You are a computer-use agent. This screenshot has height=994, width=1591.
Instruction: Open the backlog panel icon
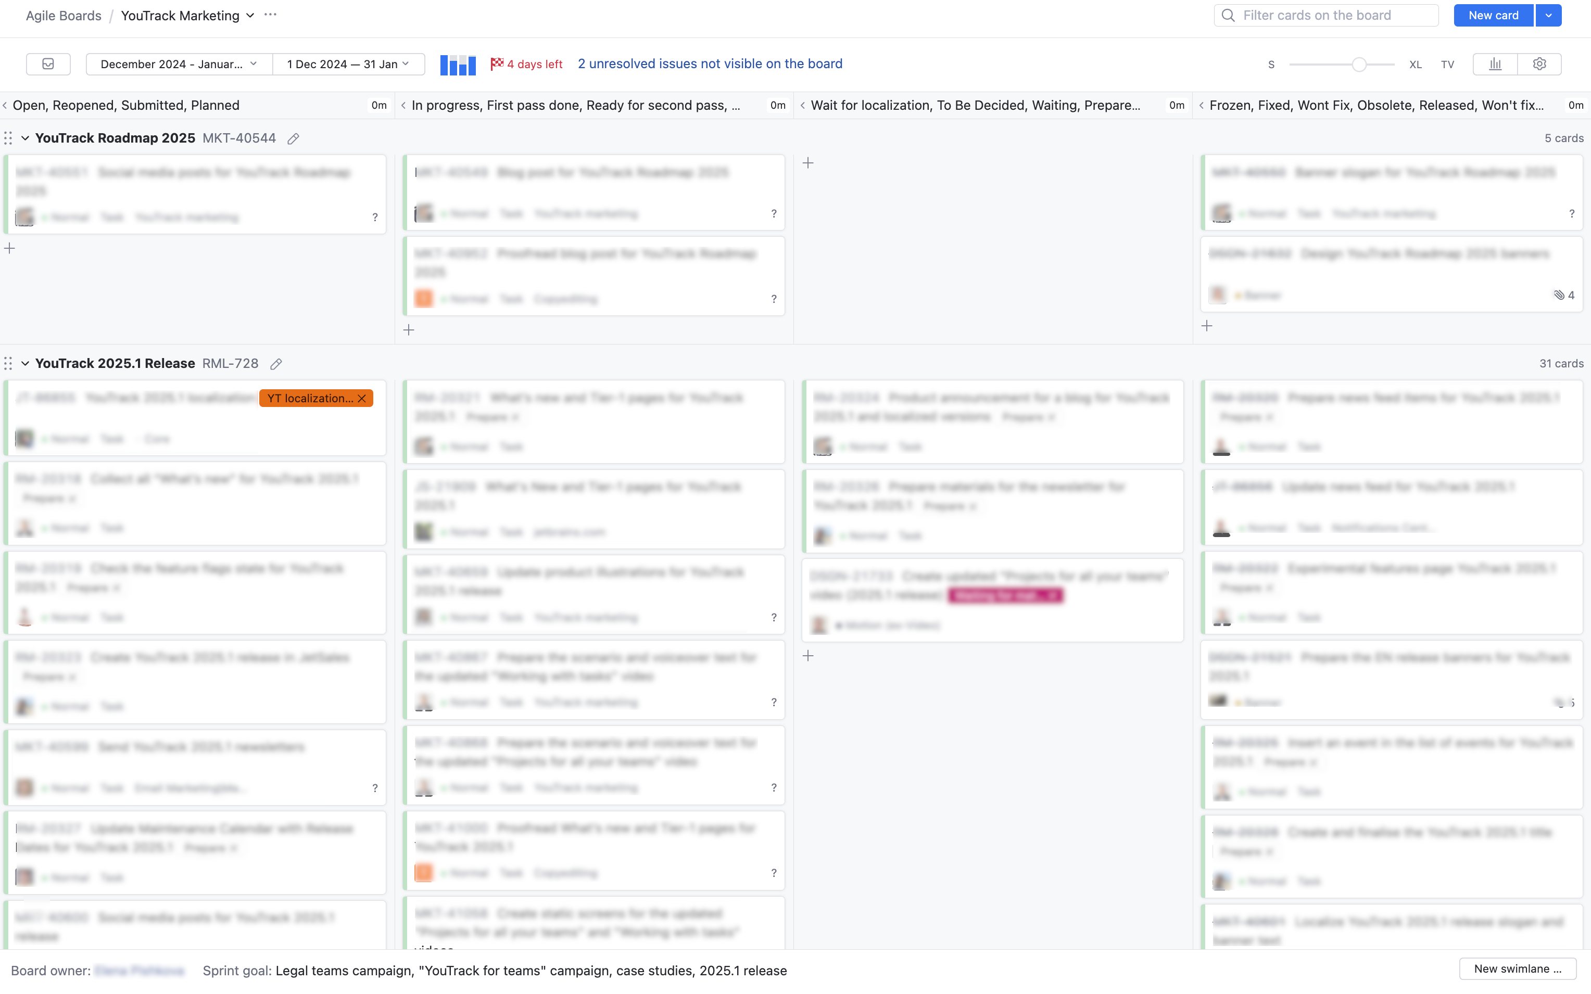48,64
